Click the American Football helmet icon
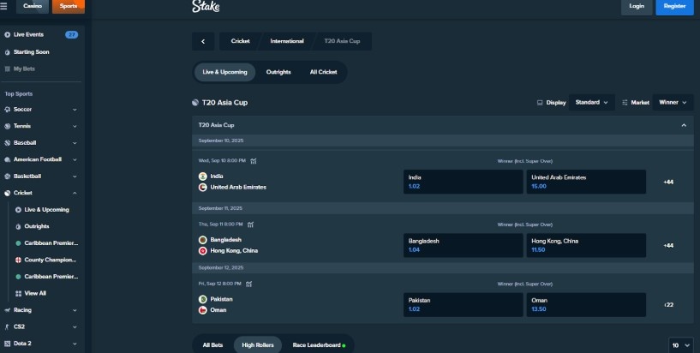This screenshot has height=353, width=700. pos(7,159)
